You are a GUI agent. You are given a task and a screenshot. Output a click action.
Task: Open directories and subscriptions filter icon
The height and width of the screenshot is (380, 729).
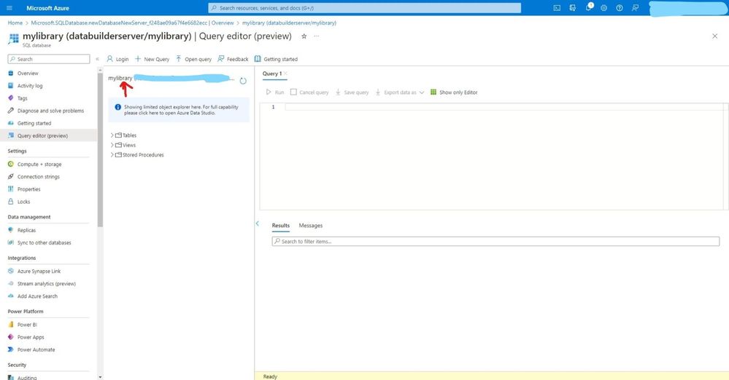click(x=572, y=8)
